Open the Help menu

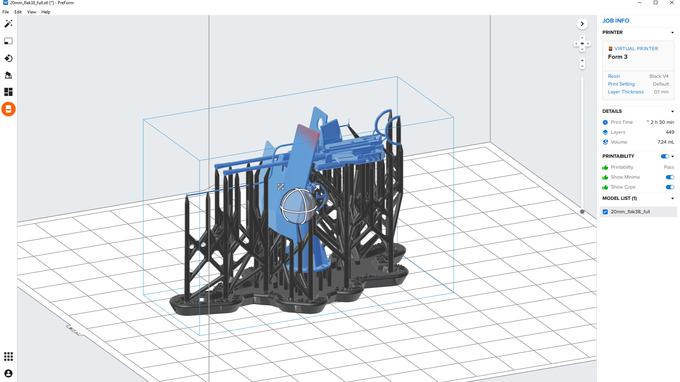46,12
